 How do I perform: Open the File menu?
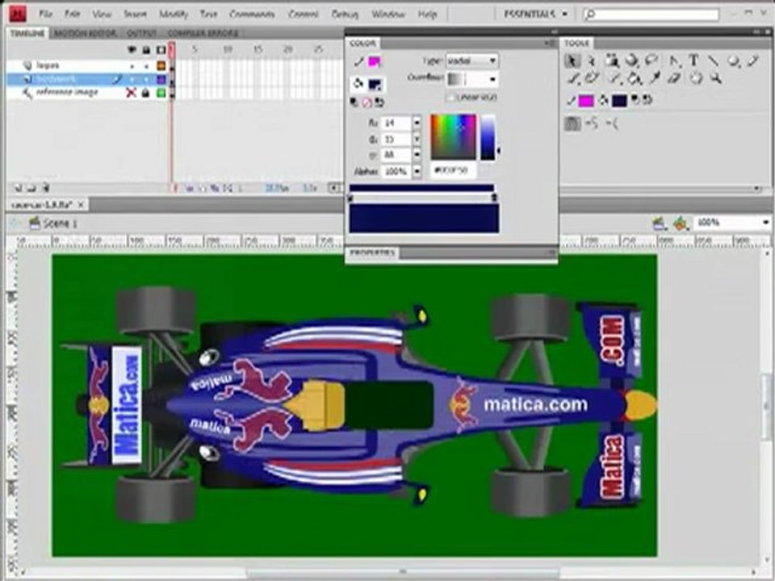point(45,15)
